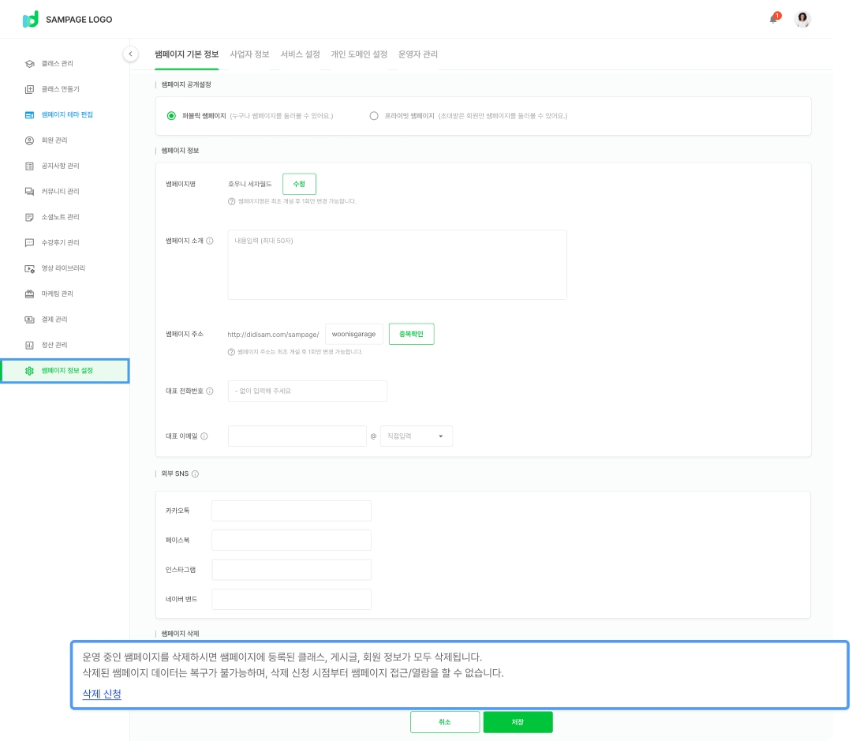The width and height of the screenshot is (852, 741).
Task: Click the 삭제 신청 link
Action: click(102, 694)
